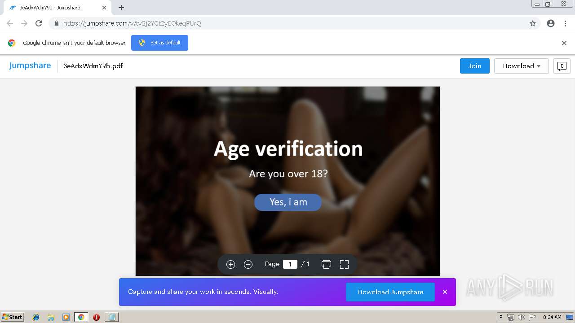Bookmark this page with the star icon
Screen dimensions: 575x323
(533, 23)
